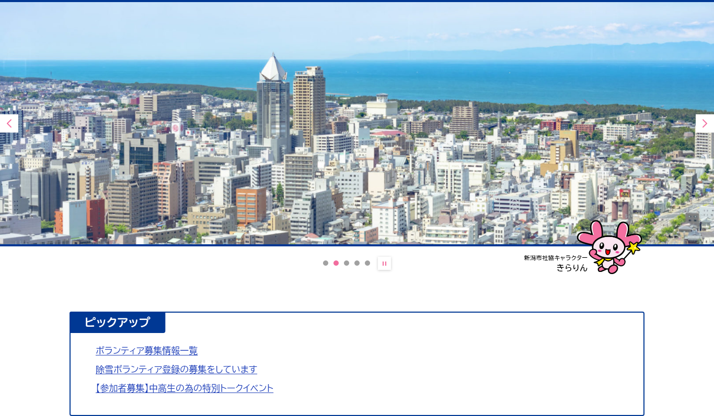Image resolution: width=714 pixels, height=416 pixels.
Task: Click the orange brick building in the photo
Action: tap(251, 205)
